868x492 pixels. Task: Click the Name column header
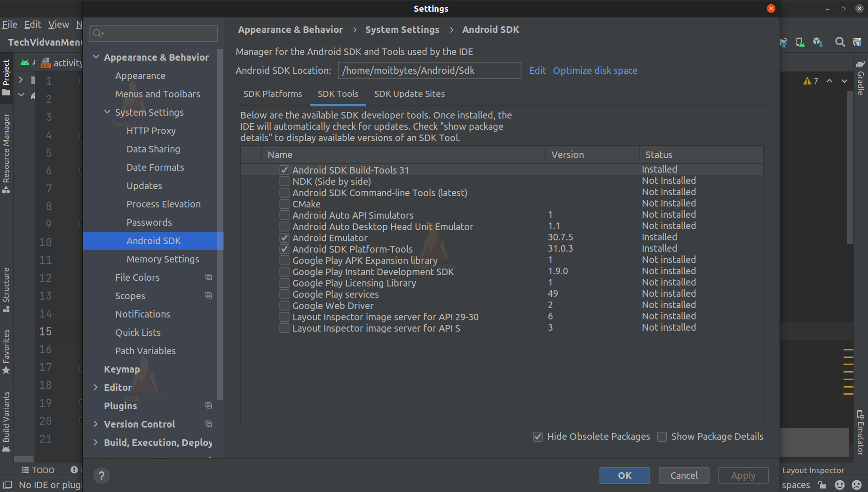point(403,155)
